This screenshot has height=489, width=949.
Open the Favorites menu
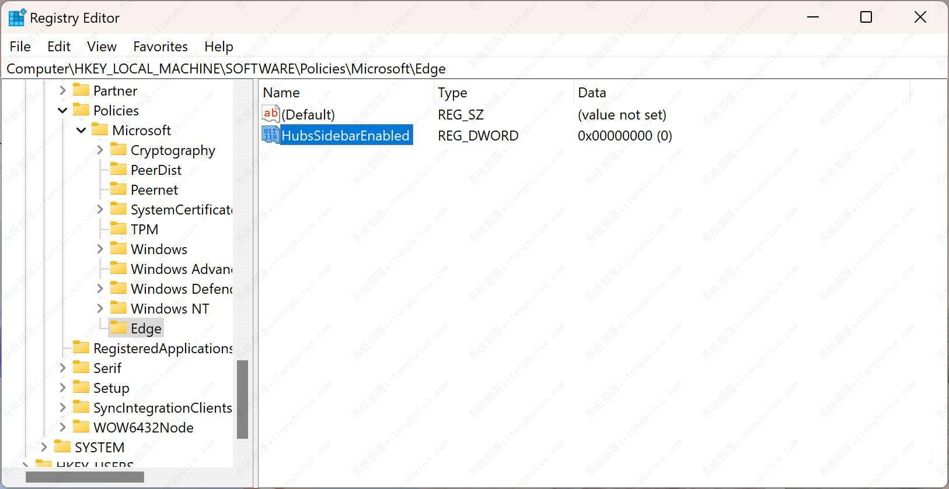click(x=161, y=47)
